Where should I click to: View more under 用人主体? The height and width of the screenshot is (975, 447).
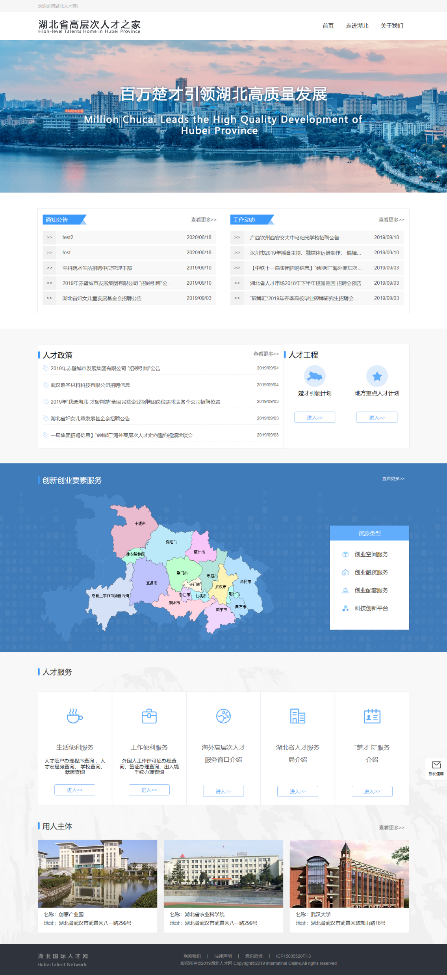click(x=392, y=828)
